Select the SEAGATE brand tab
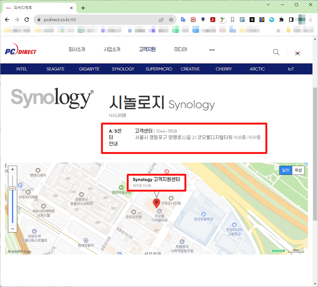 click(56, 69)
